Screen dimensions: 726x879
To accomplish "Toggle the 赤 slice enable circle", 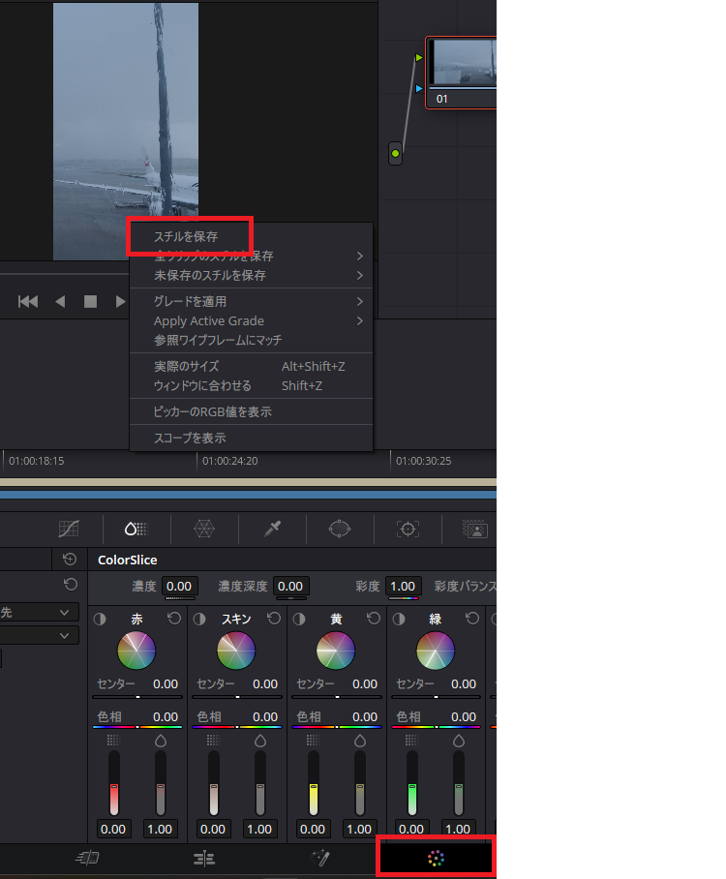I will 100,619.
